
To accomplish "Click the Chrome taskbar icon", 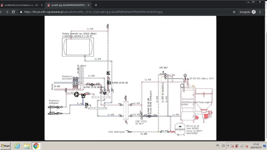I will [x=36, y=146].
